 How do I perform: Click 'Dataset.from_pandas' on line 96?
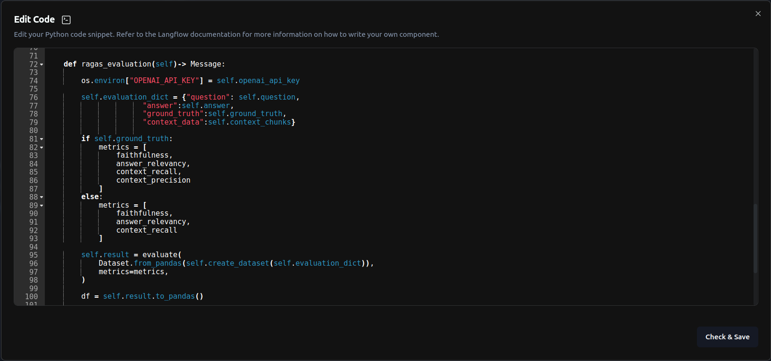[140, 263]
